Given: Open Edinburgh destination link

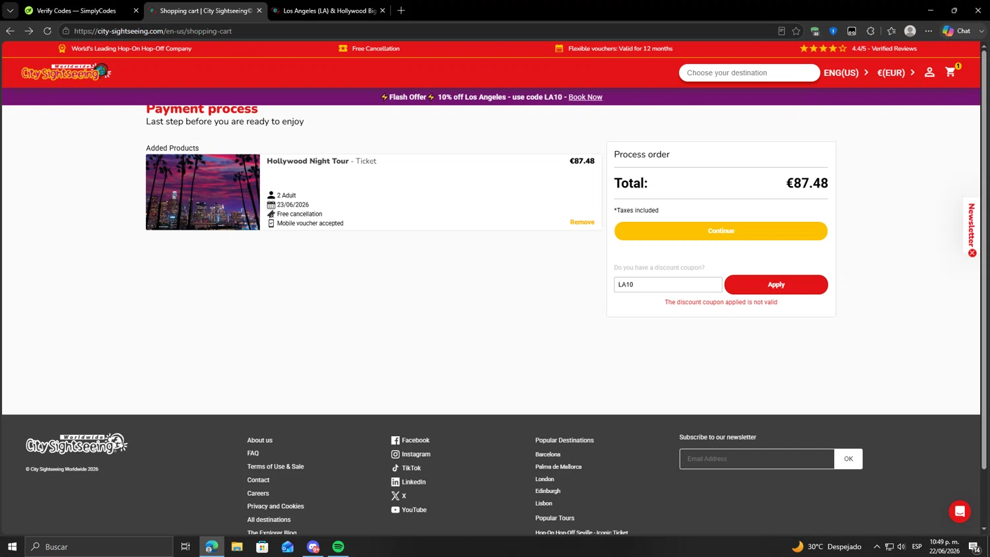Looking at the screenshot, I should (548, 491).
